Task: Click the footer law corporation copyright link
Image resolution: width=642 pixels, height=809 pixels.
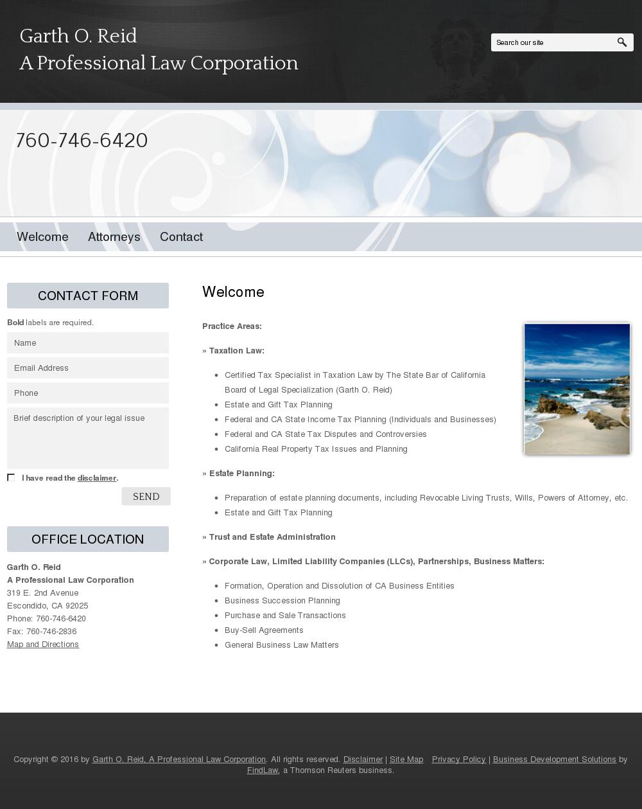Action: (x=179, y=760)
